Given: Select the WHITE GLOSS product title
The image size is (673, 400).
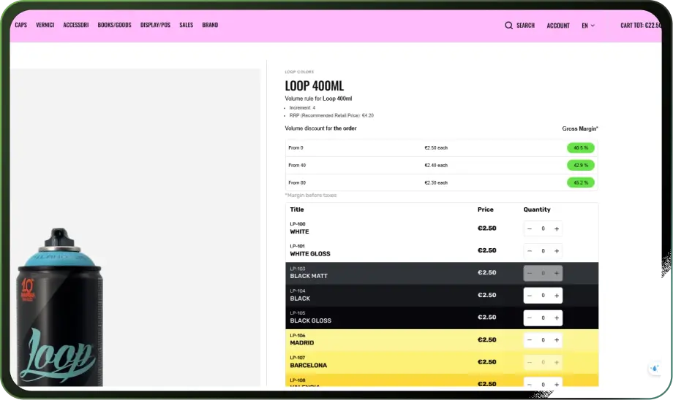Looking at the screenshot, I should [310, 253].
